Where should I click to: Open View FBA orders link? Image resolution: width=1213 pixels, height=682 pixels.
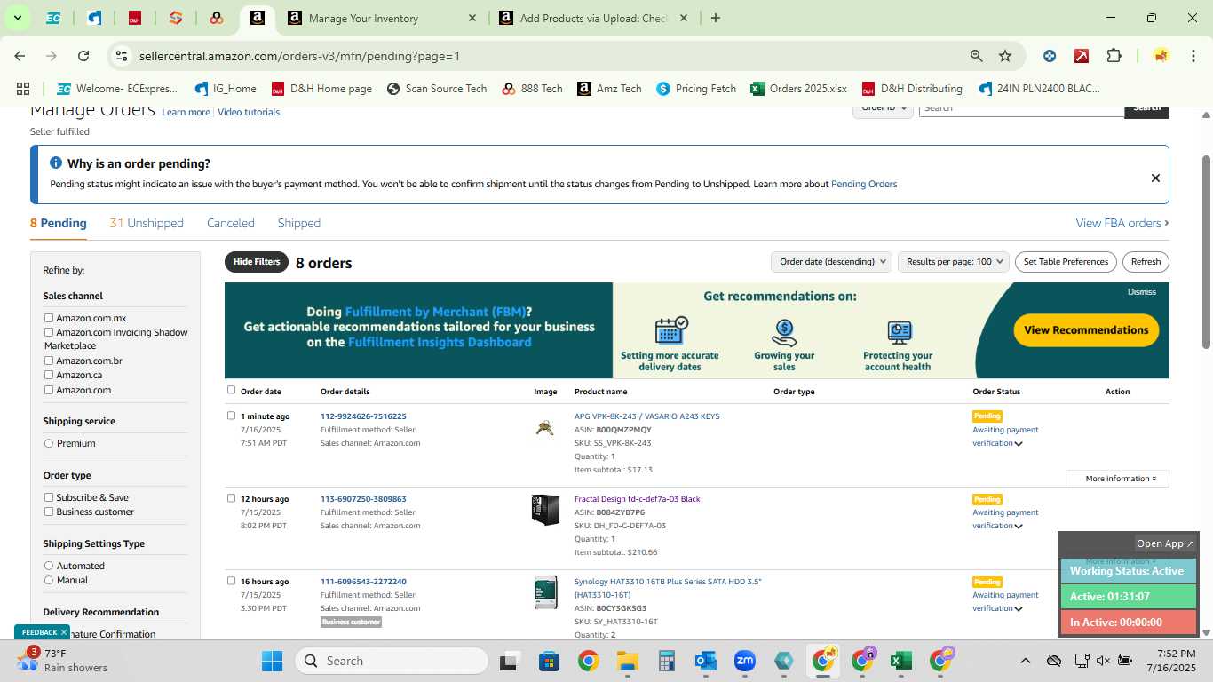[x=1122, y=223]
